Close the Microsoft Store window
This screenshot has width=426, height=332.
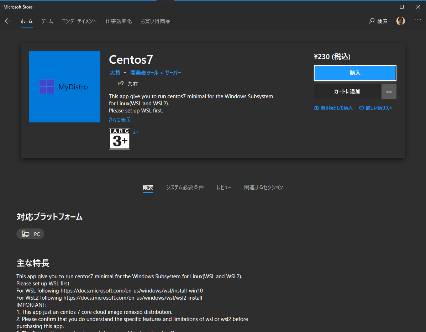[x=418, y=7]
